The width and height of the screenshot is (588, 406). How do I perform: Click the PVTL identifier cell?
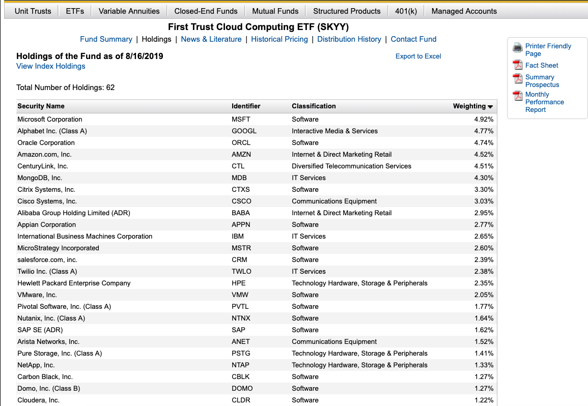(x=240, y=307)
